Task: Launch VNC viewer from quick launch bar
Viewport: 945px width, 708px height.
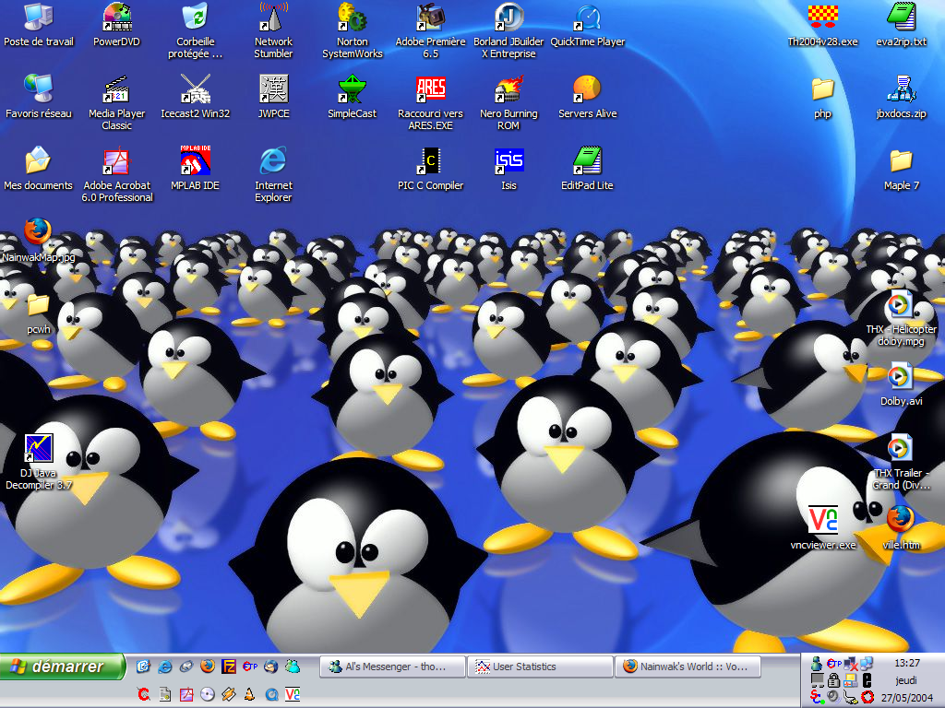Action: (x=293, y=695)
